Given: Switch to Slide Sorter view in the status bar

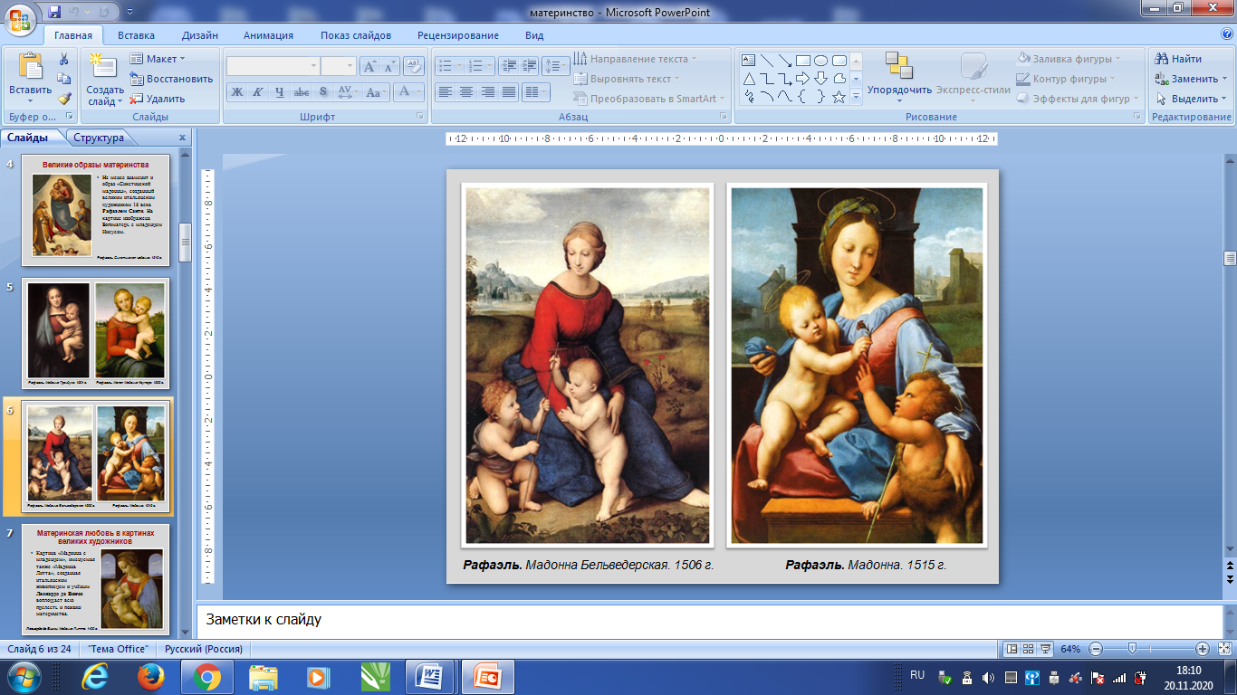Looking at the screenshot, I should pyautogui.click(x=1029, y=649).
